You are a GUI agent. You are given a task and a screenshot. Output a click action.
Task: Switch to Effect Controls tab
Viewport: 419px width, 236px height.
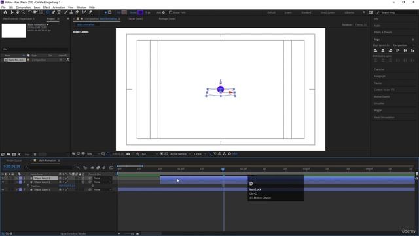click(x=18, y=19)
